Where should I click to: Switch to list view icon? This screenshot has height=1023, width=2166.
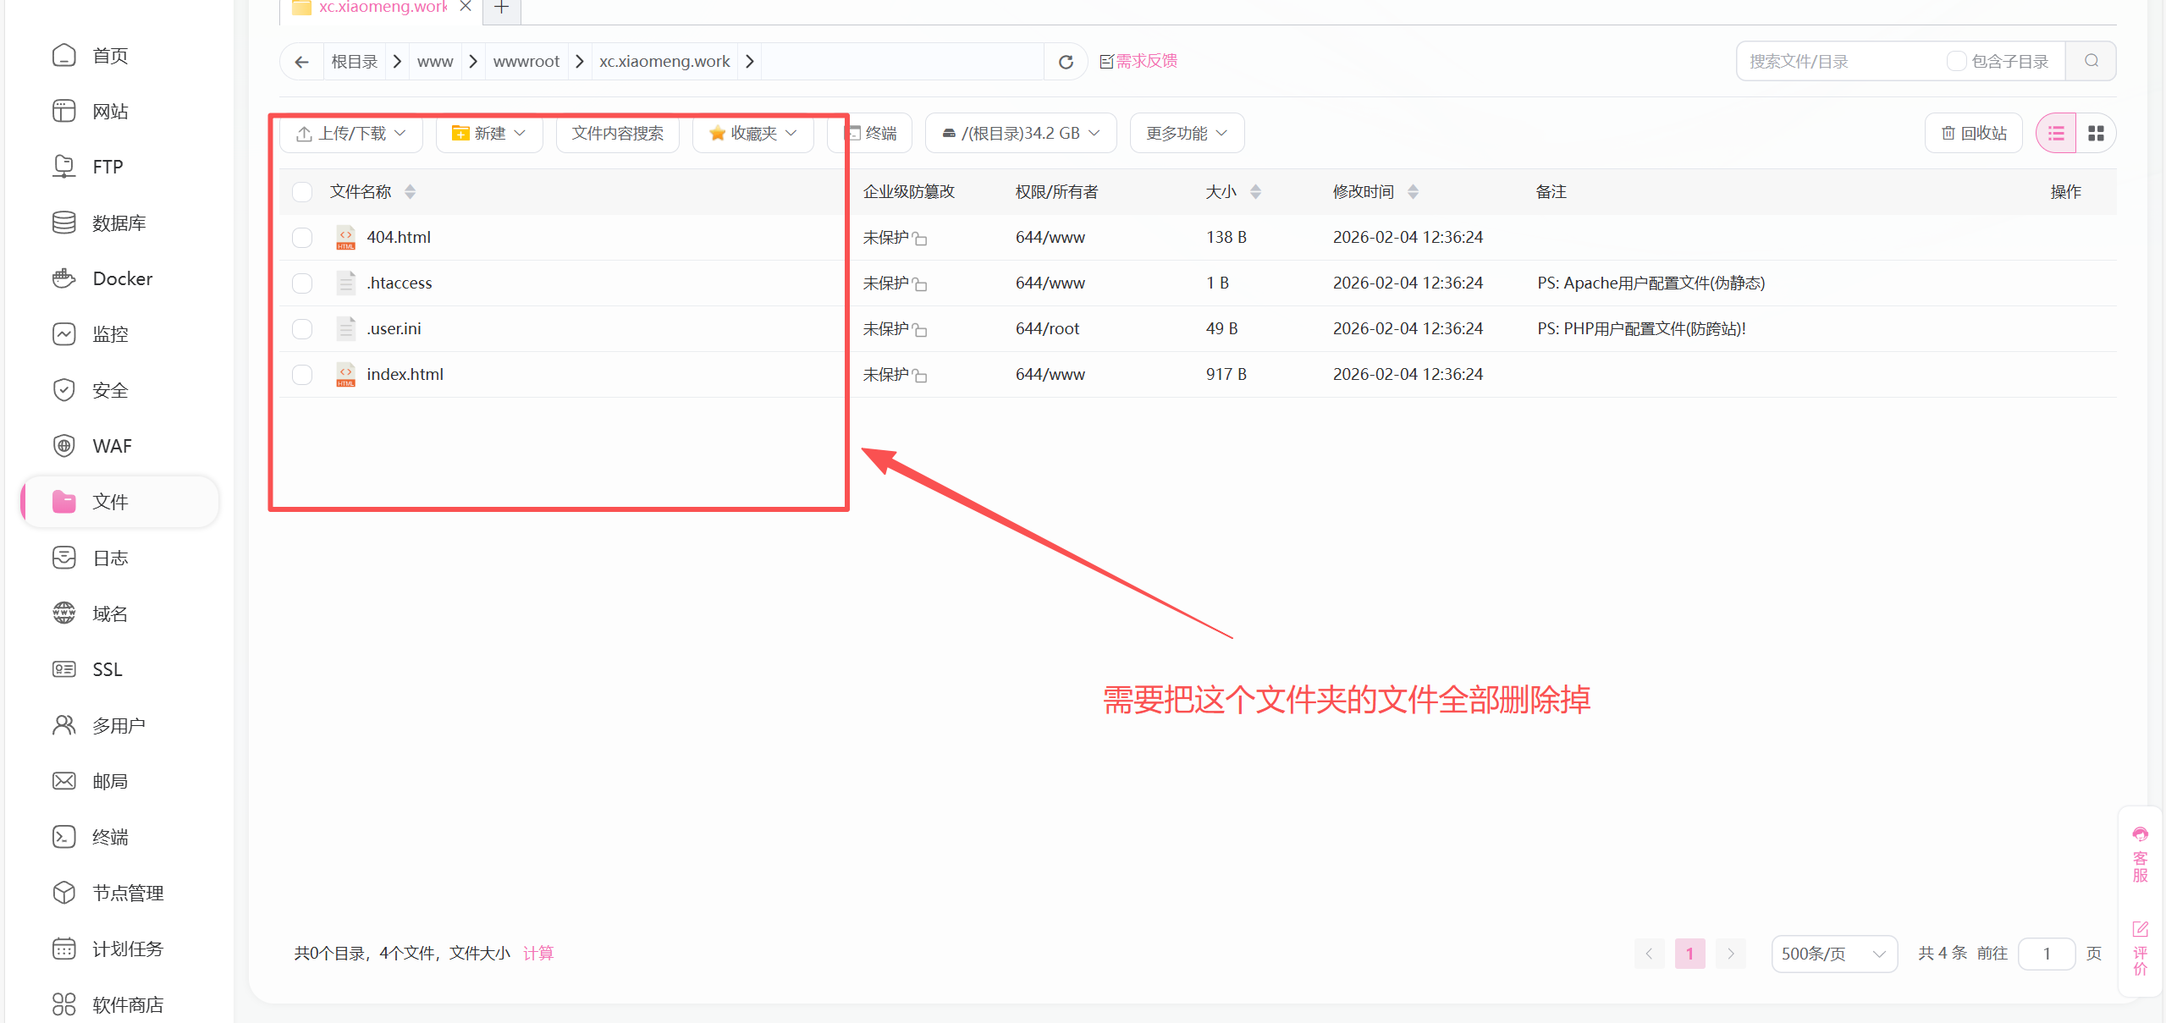coord(2056,134)
